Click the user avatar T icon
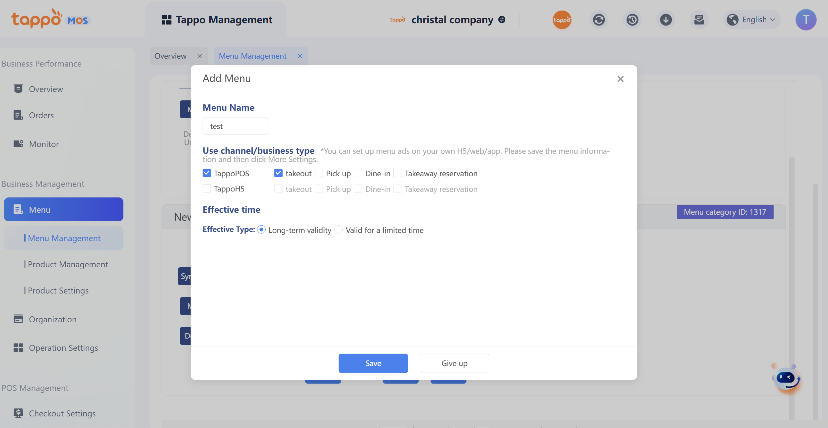This screenshot has height=428, width=828. click(x=806, y=20)
